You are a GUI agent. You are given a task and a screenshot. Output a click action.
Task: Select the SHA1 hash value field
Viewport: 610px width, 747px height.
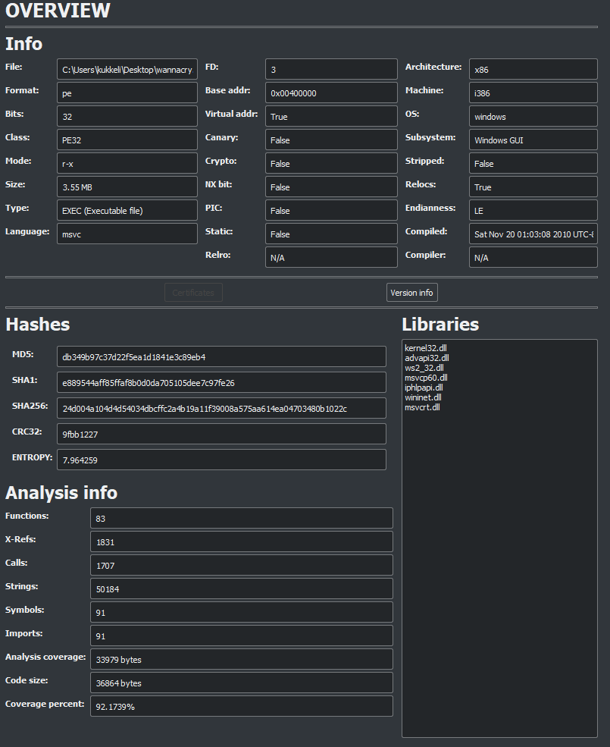(221, 383)
